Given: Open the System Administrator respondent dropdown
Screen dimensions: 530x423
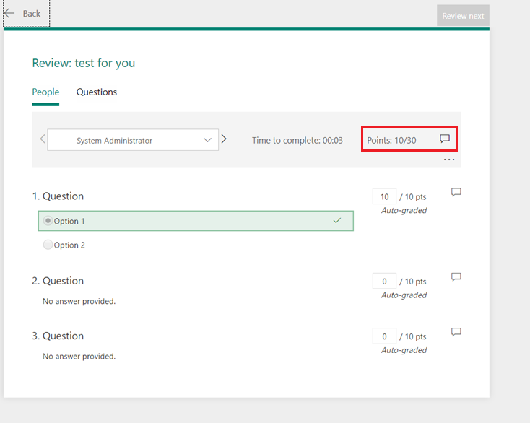Looking at the screenshot, I should [x=133, y=139].
